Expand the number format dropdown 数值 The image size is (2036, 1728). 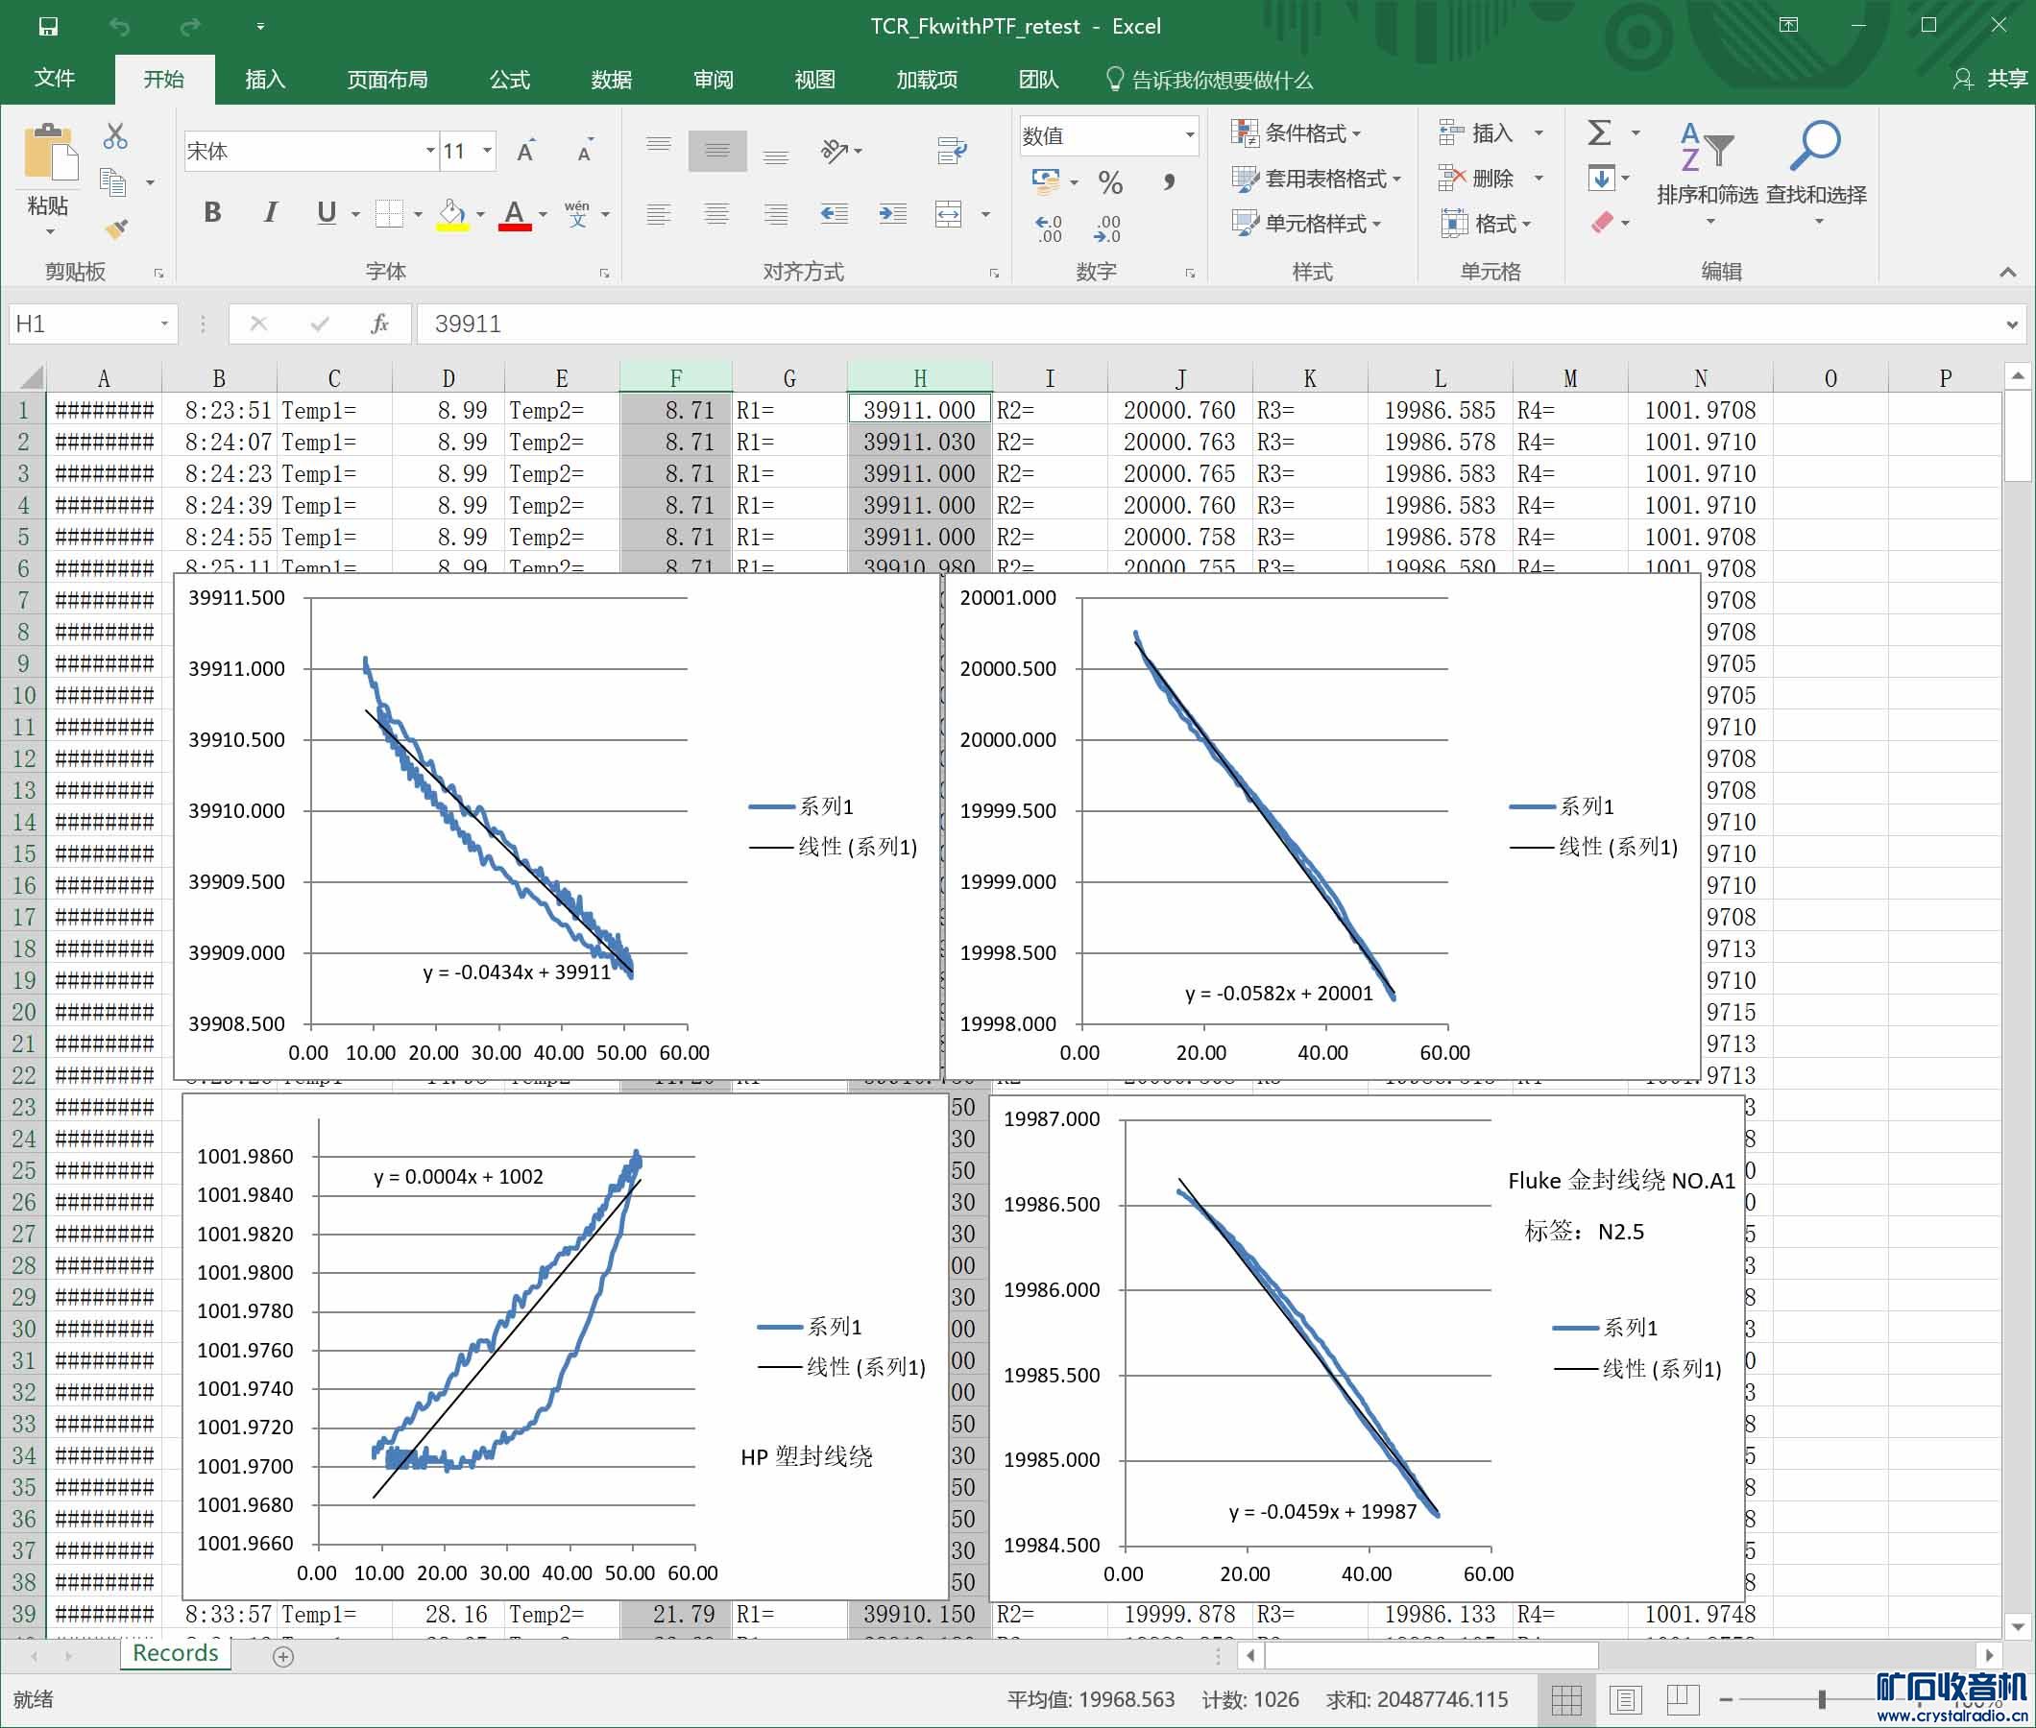[x=1189, y=135]
